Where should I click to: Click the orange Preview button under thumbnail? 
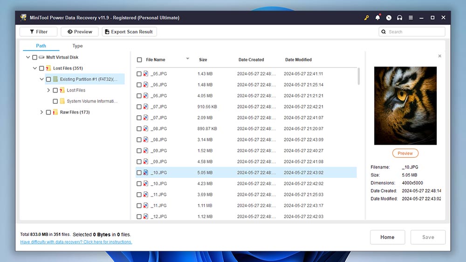405,153
